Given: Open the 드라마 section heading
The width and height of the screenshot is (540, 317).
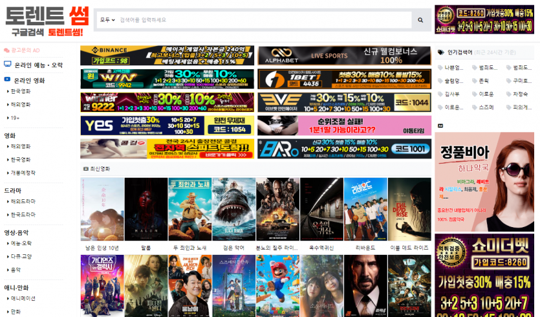Looking at the screenshot, I should (x=13, y=191).
